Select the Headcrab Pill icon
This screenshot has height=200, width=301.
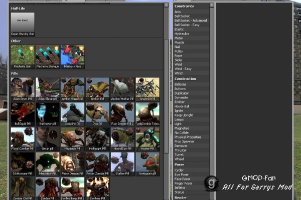coord(73,139)
